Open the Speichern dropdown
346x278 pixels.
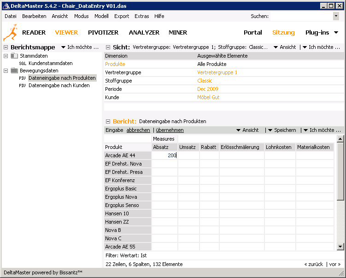point(282,130)
